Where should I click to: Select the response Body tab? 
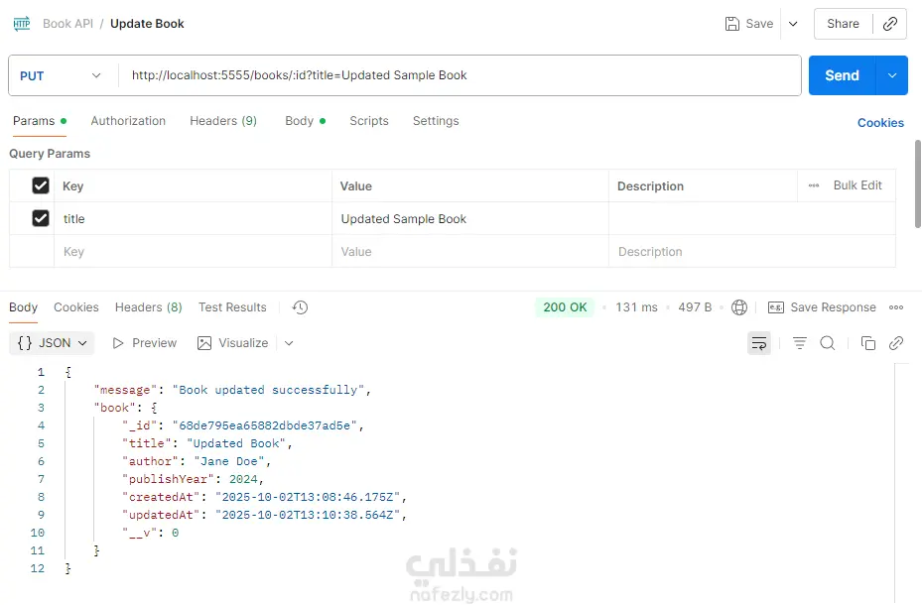point(23,307)
